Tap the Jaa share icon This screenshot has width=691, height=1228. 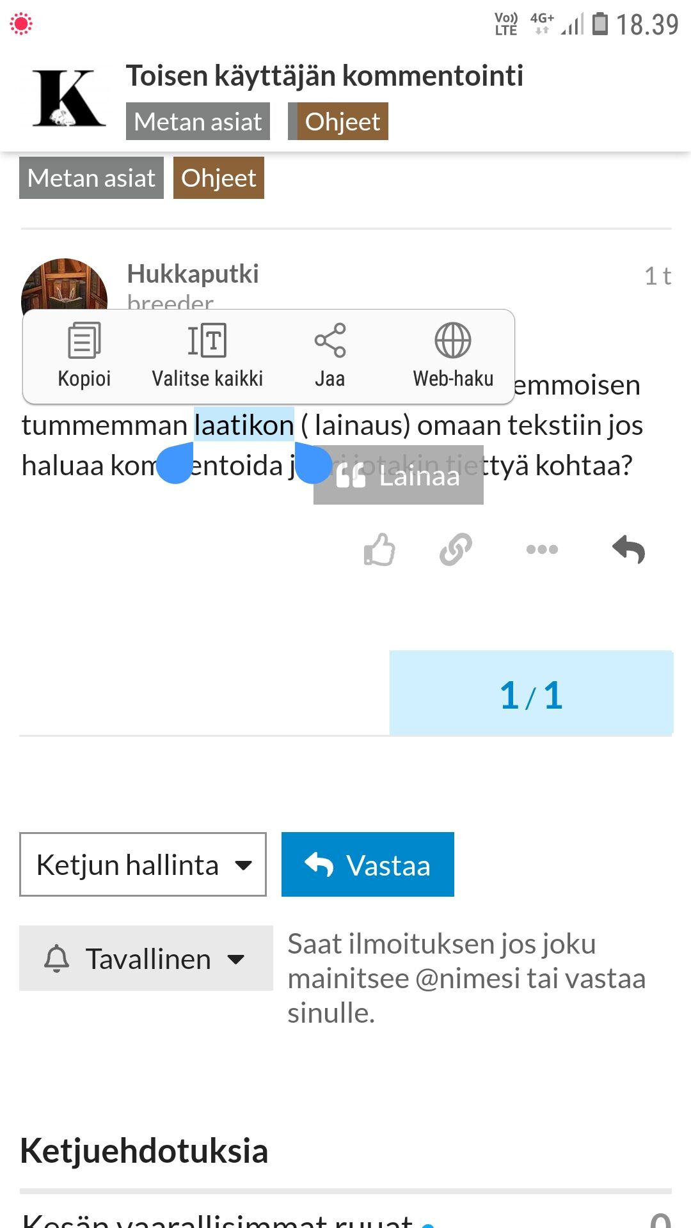click(x=330, y=341)
